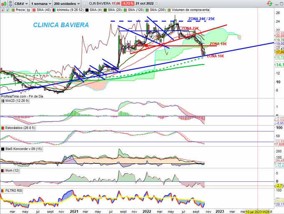Click the candlestick chart style icon
Image resolution: width=284 pixels, height=214 pixels.
point(4,3)
